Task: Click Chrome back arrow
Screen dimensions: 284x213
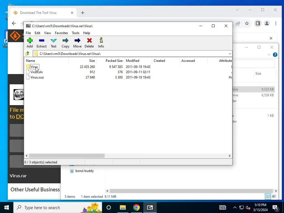Action: (14, 23)
